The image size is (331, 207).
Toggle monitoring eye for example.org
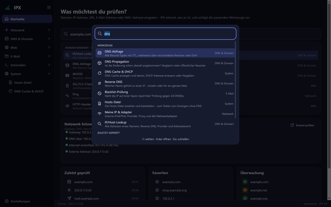245,198
